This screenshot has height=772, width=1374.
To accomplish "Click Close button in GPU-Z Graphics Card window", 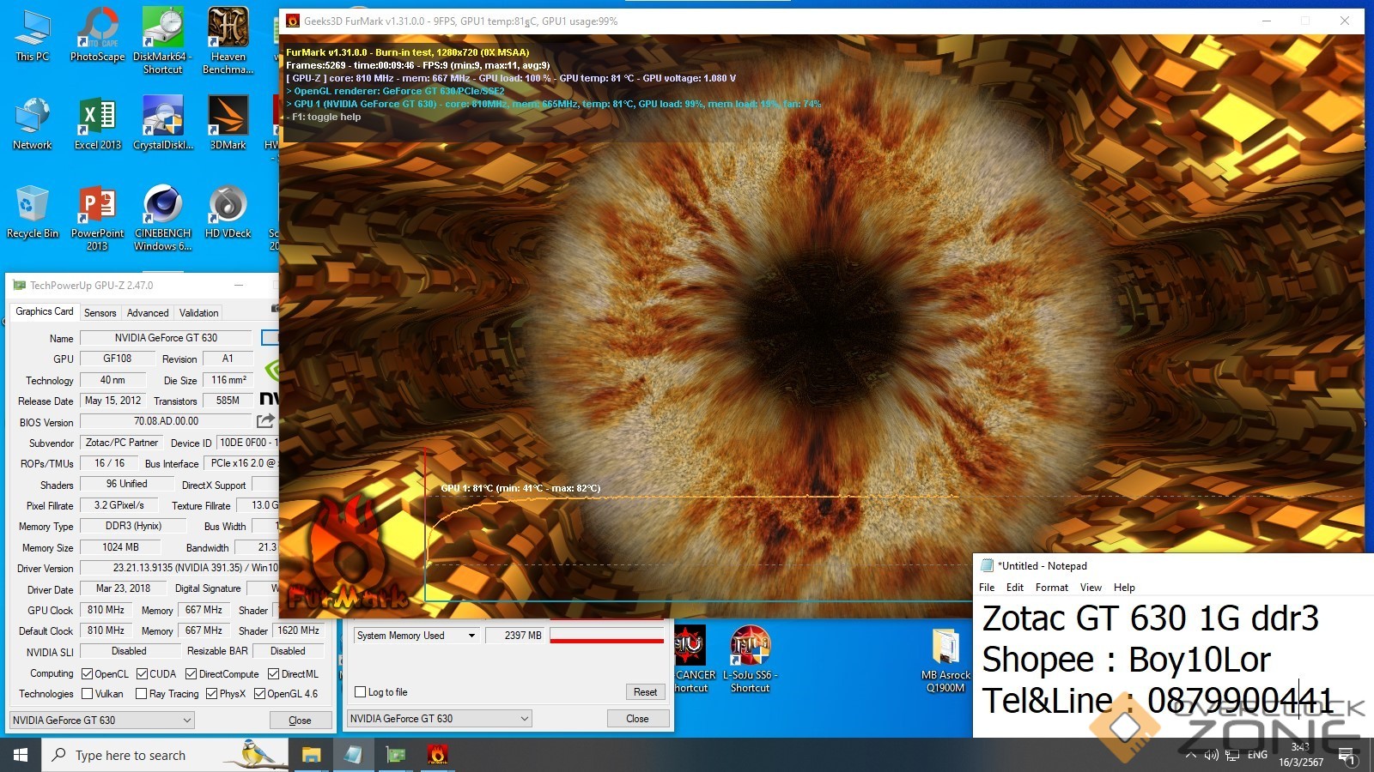I will tap(300, 721).
